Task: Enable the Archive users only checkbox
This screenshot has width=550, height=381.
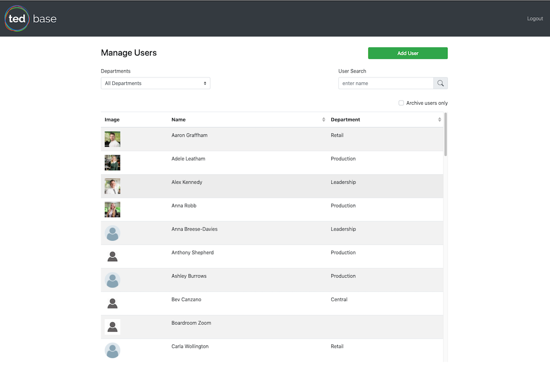Action: coord(401,103)
